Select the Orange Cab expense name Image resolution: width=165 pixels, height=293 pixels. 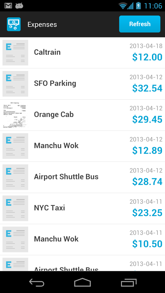point(54,115)
